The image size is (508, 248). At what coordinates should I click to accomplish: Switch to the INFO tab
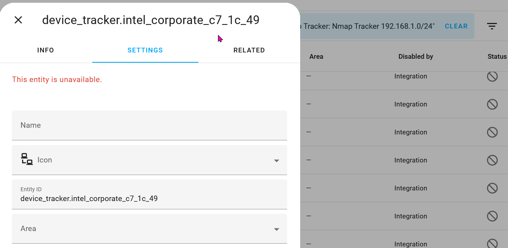45,50
